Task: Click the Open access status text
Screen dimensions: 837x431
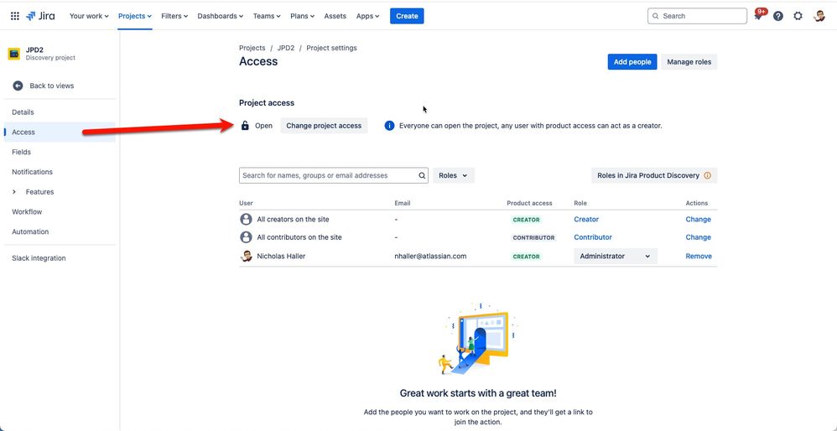Action: click(x=263, y=126)
